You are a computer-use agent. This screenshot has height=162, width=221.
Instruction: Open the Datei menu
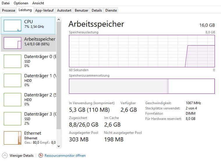coord(6,3)
